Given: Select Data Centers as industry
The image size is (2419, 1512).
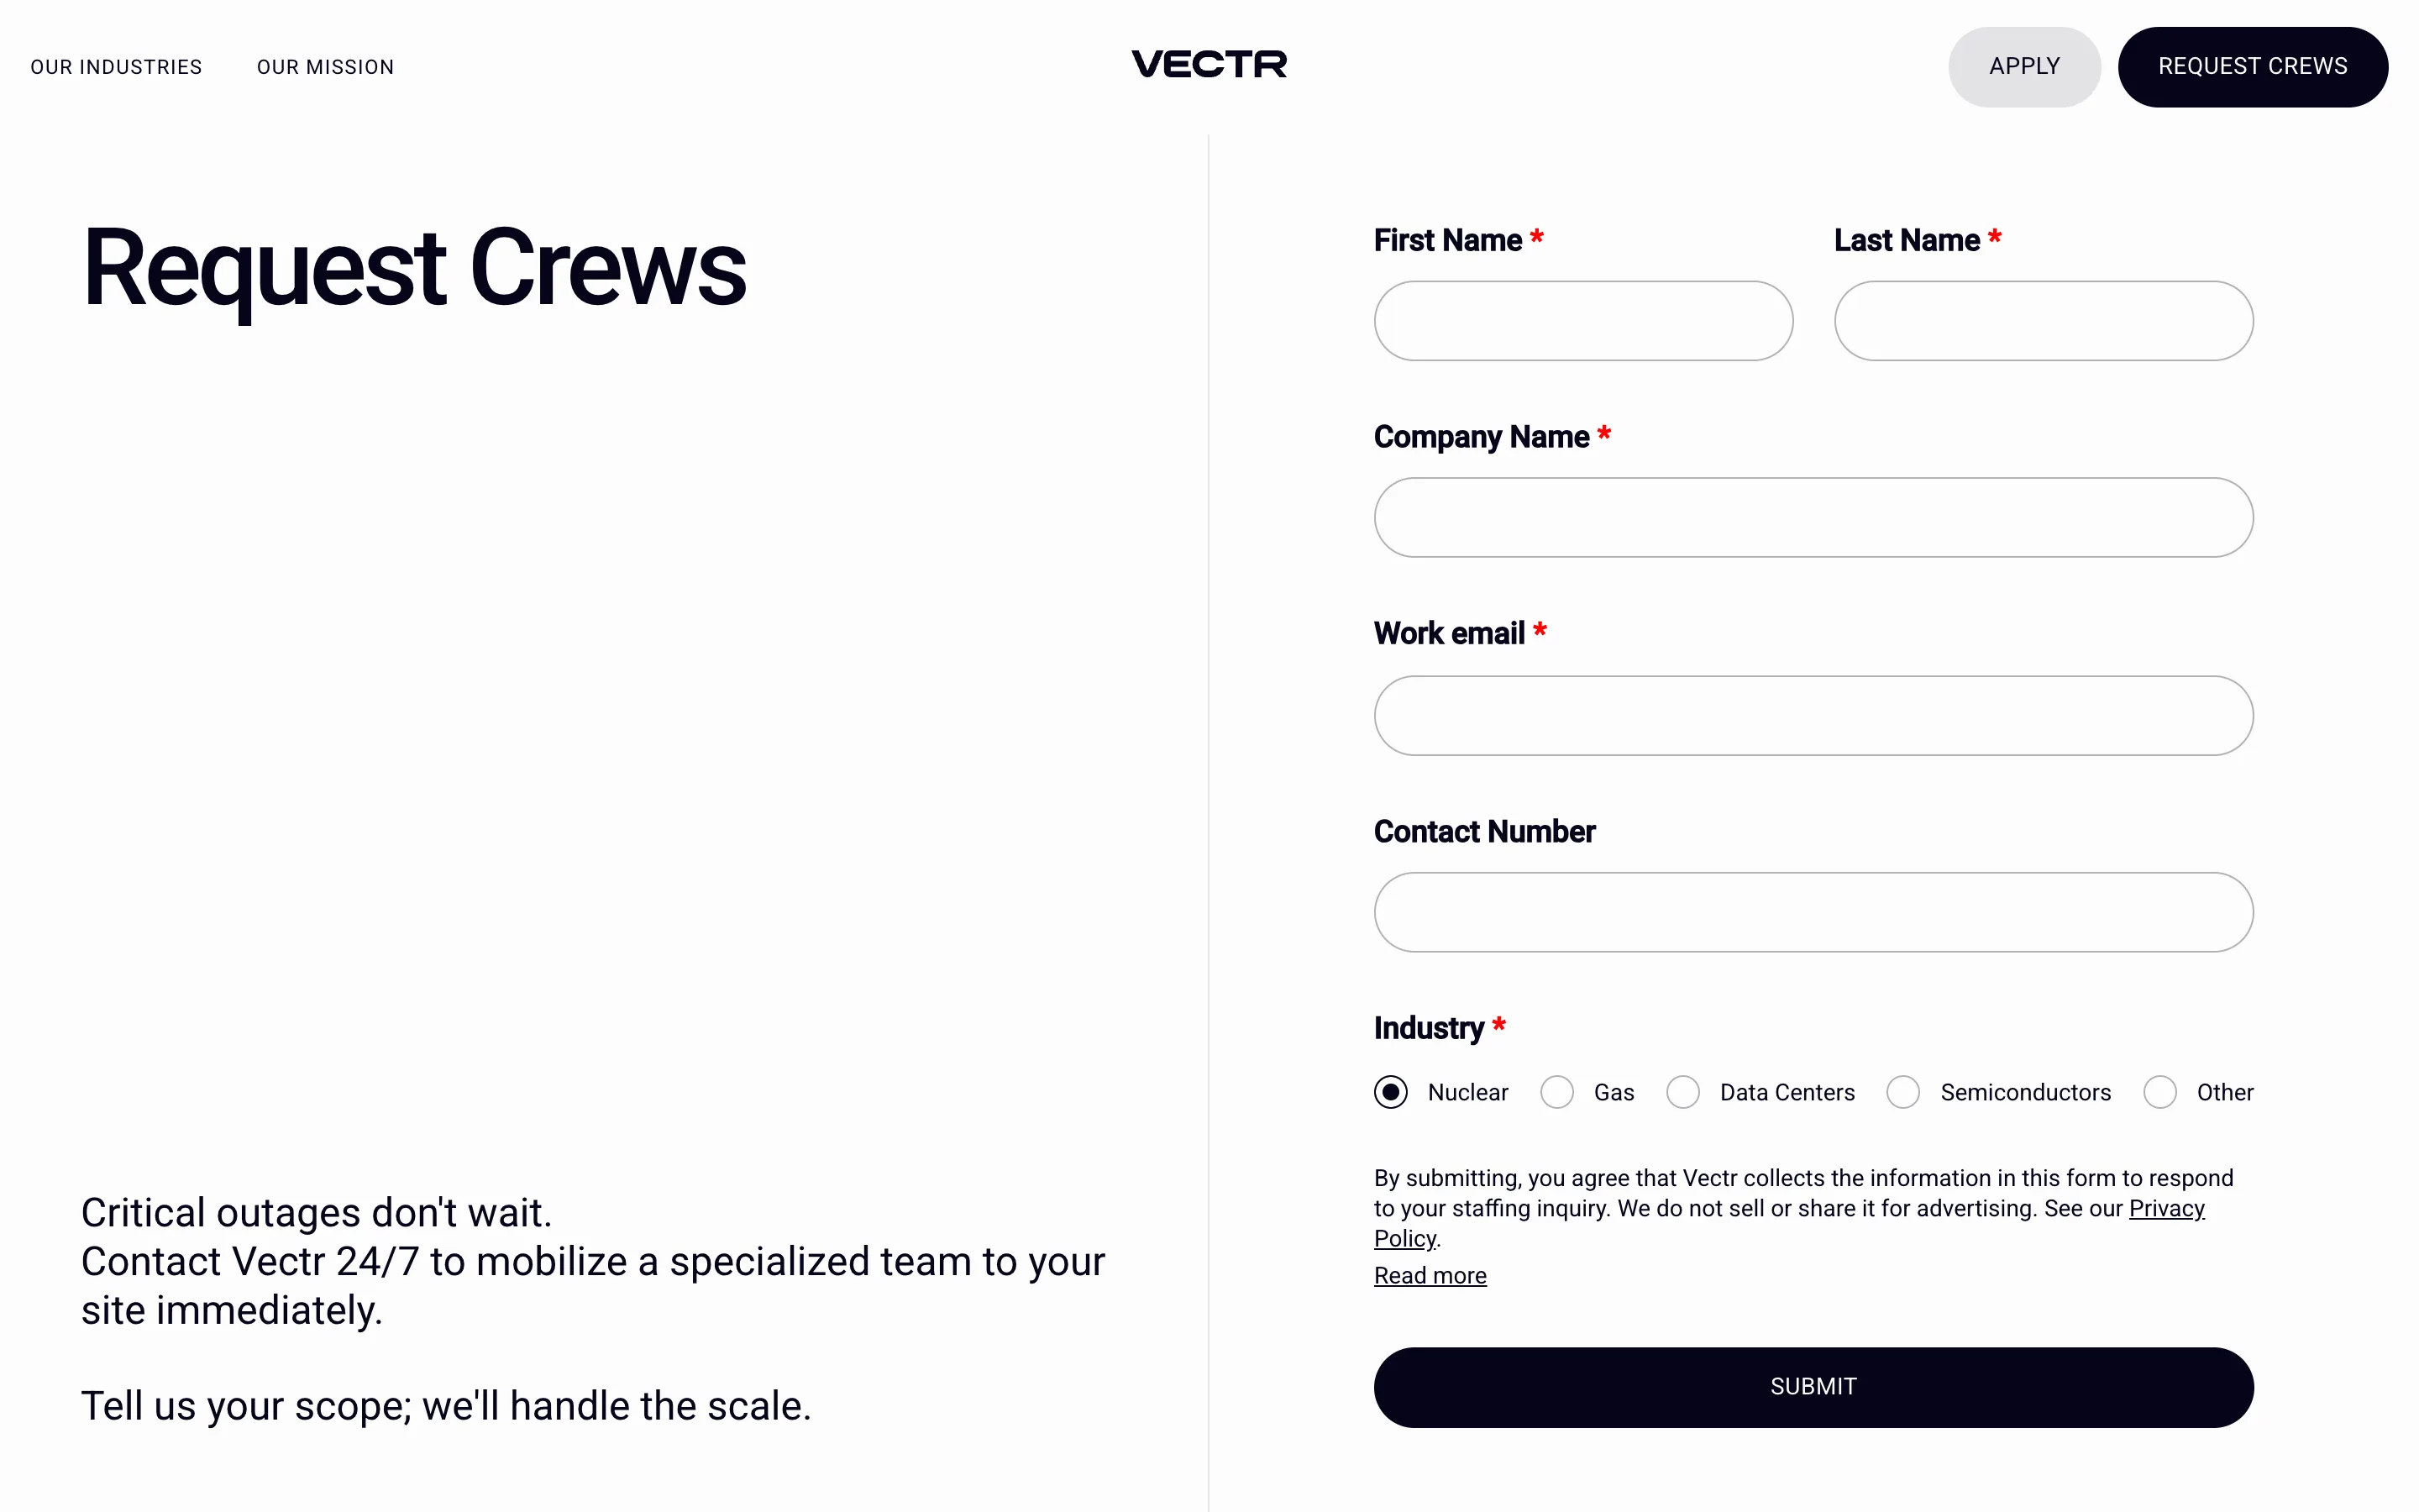Looking at the screenshot, I should click(x=1683, y=1092).
